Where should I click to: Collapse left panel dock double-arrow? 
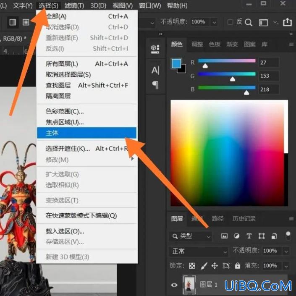pos(161,34)
